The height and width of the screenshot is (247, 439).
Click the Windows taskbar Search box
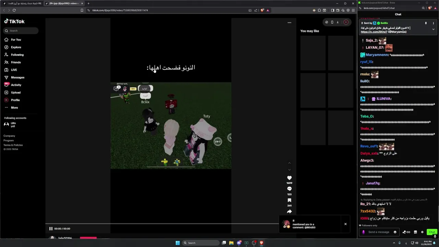coord(201,243)
